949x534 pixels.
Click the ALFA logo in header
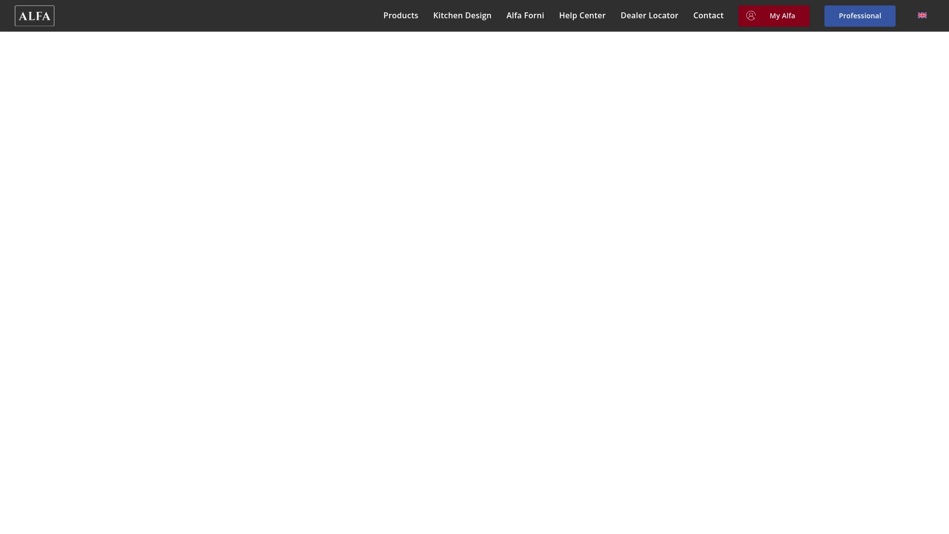[x=35, y=16]
